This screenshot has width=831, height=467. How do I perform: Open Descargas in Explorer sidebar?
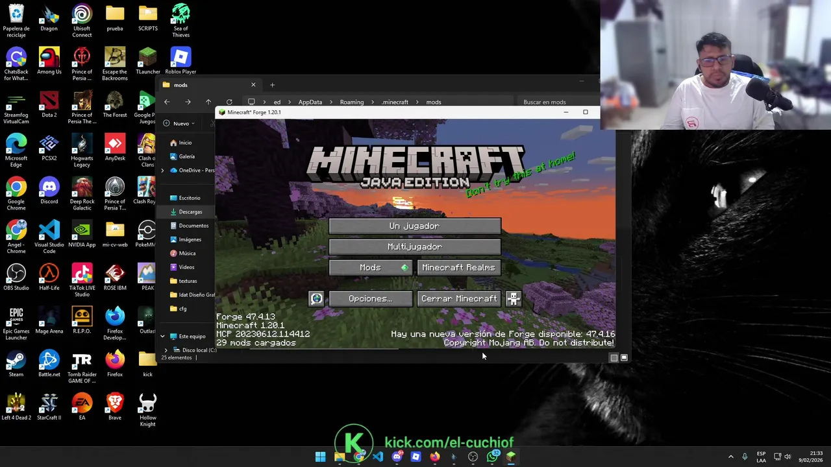click(x=190, y=211)
